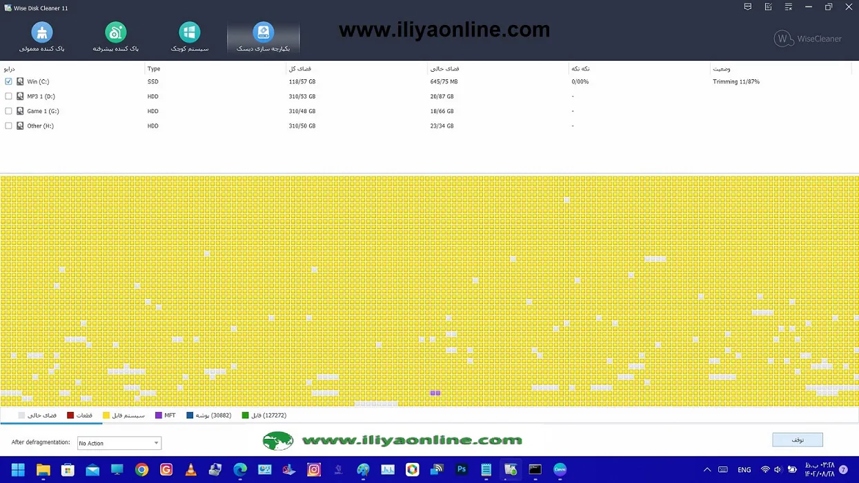The width and height of the screenshot is (859, 483).
Task: Click the purple MFT block in disk map
Action: pyautogui.click(x=435, y=393)
